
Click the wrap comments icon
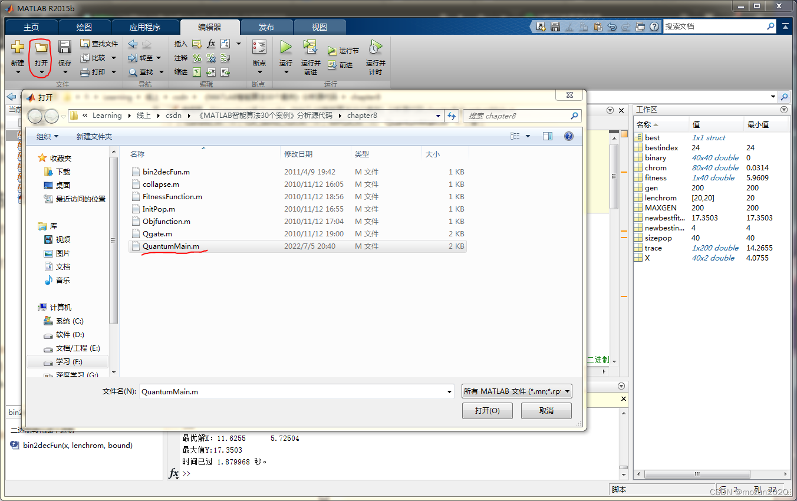pyautogui.click(x=225, y=58)
